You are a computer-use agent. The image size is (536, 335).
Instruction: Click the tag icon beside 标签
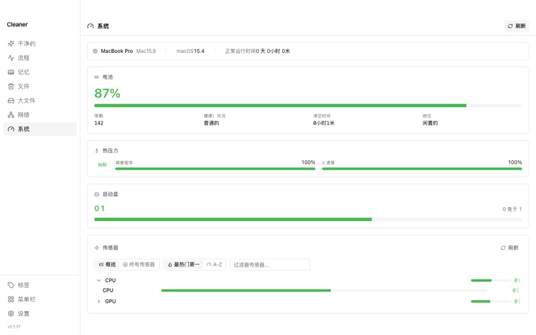pos(11,285)
